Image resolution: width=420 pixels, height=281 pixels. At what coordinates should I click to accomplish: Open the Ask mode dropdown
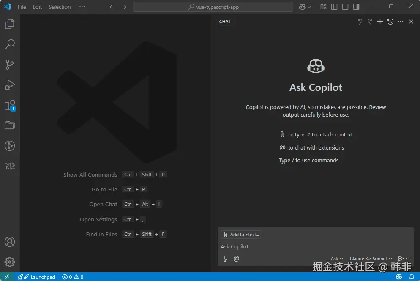(x=337, y=259)
